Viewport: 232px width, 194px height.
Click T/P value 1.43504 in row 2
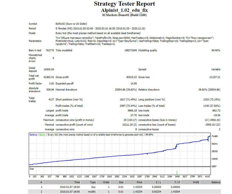point(175,192)
